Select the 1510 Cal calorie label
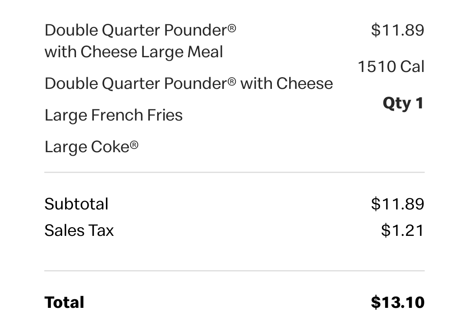This screenshot has height=333, width=469. 391,67
